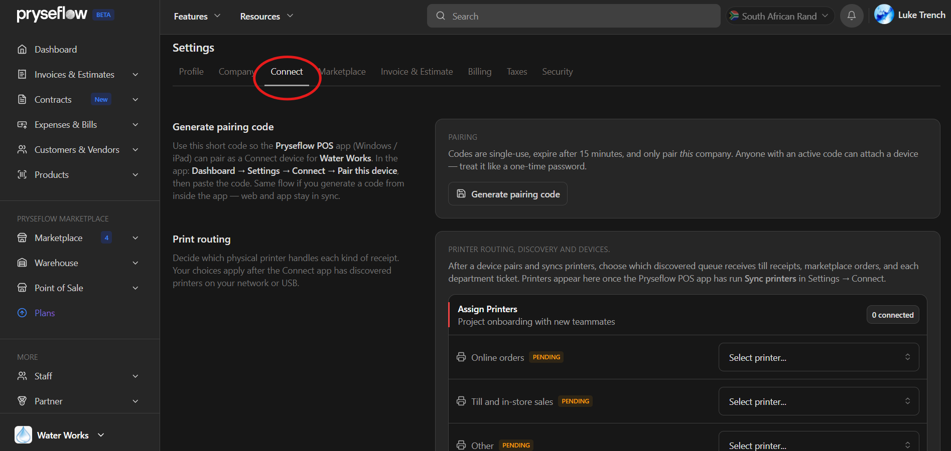Expand the Contracts menu chevron
The height and width of the screenshot is (451, 951).
click(135, 99)
